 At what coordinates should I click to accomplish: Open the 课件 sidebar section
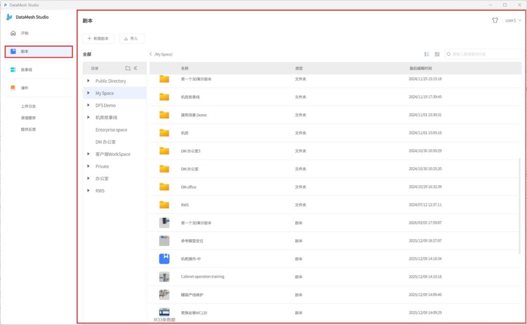pyautogui.click(x=24, y=88)
